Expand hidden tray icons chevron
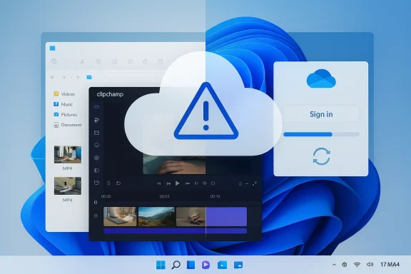Viewport: 411px width, 274px height. (x=334, y=265)
